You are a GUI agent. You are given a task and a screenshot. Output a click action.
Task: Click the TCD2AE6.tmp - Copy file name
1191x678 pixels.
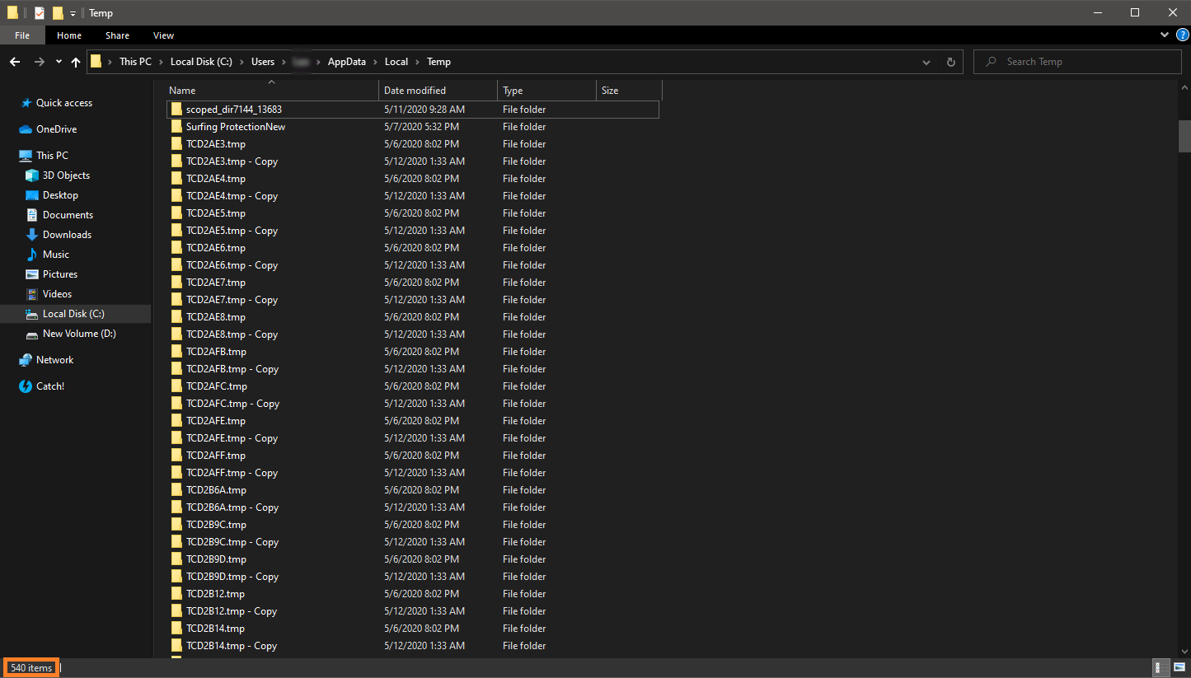[232, 265]
